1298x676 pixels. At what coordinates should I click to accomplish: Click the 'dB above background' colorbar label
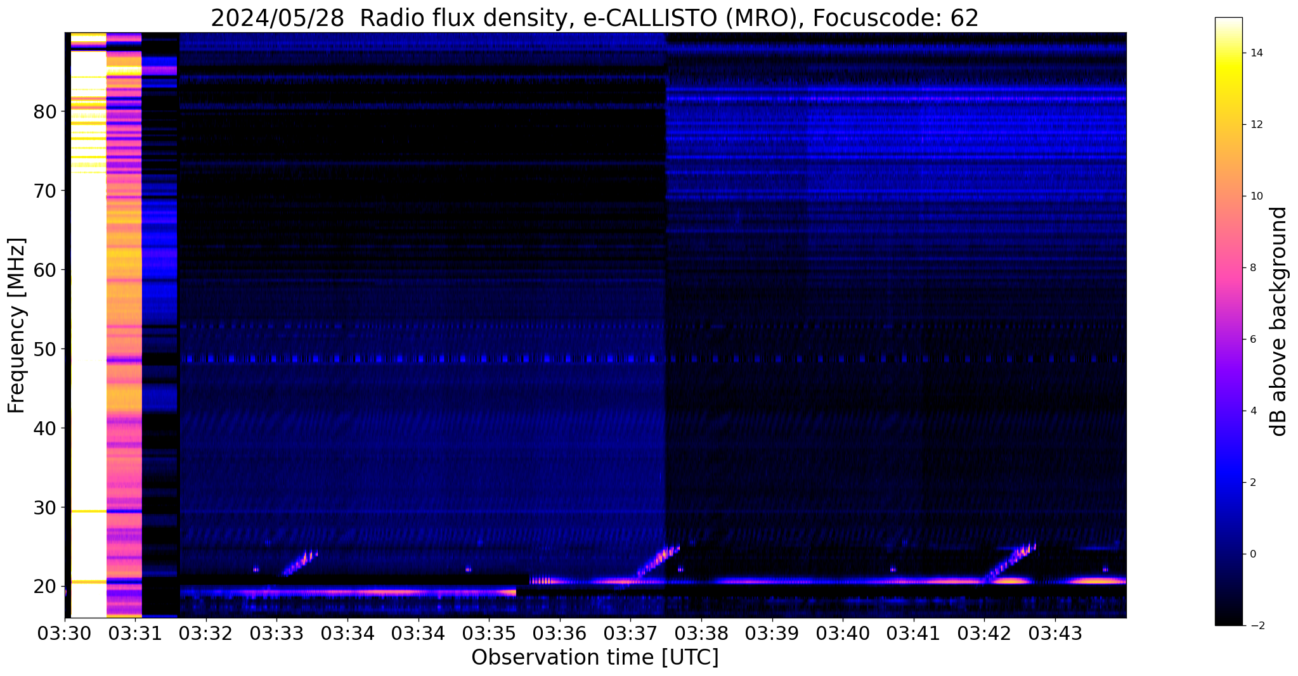pyautogui.click(x=1278, y=321)
